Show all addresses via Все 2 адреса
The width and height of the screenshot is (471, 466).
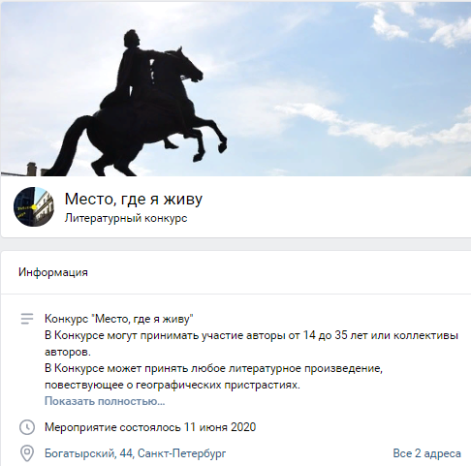426,453
